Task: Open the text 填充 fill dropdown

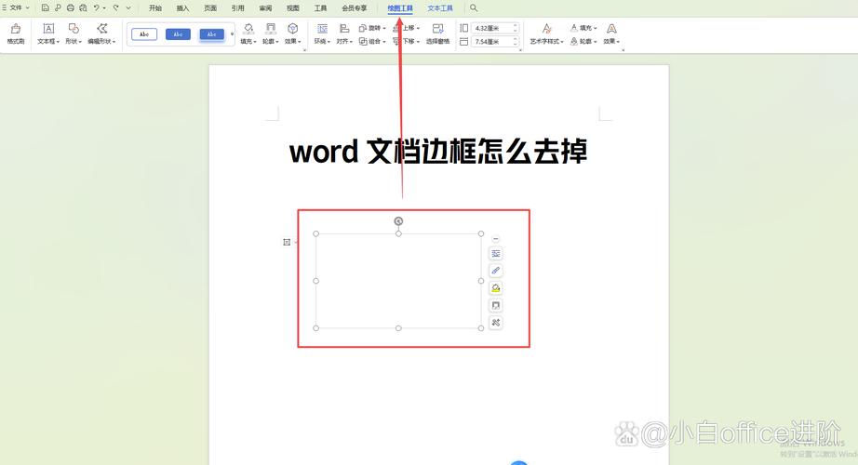Action: click(x=583, y=28)
